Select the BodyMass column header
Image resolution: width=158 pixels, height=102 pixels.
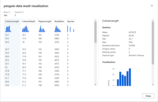coord(59,21)
